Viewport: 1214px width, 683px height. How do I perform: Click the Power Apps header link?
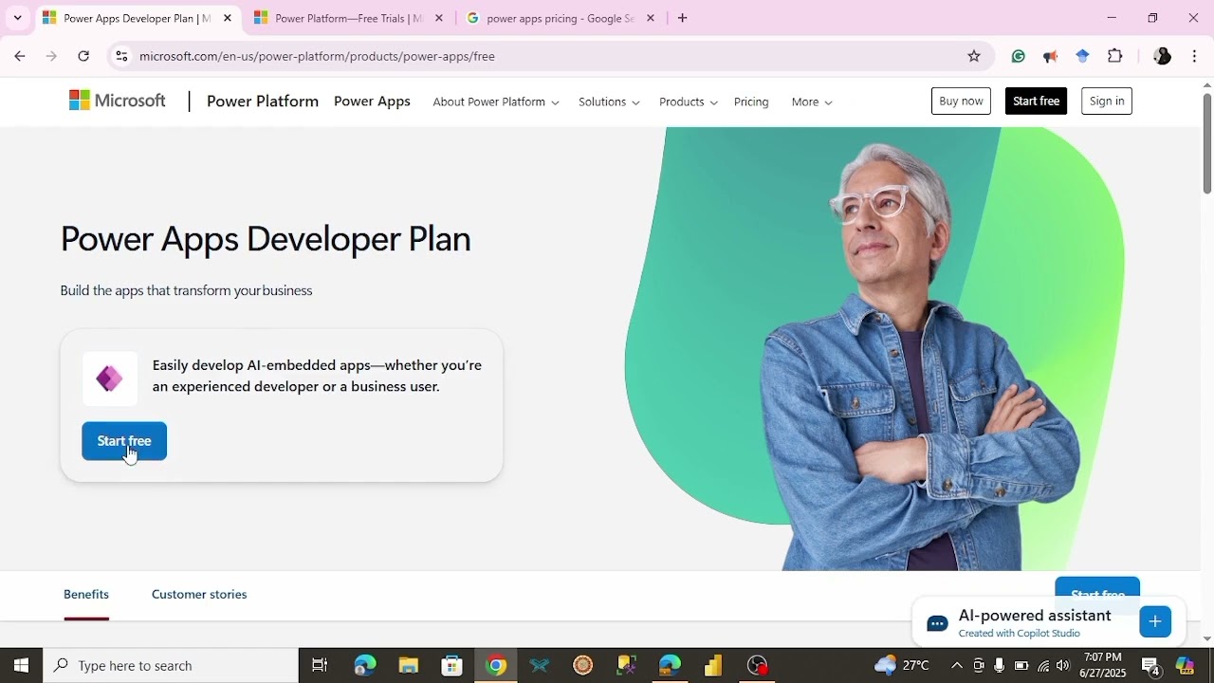point(372,102)
